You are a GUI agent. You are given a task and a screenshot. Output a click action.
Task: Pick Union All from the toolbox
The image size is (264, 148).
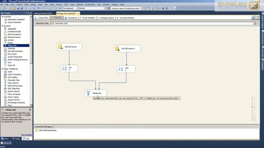(11, 65)
